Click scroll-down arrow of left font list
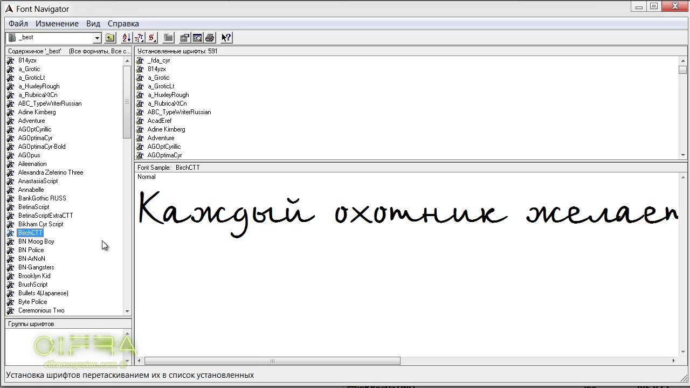Viewport: 690px width, 388px height. [x=127, y=311]
